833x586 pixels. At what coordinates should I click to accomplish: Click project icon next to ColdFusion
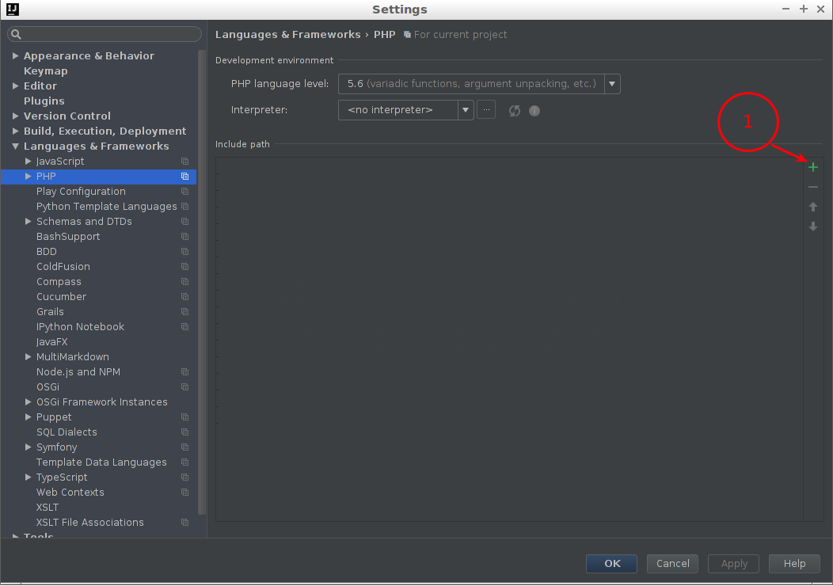pos(184,266)
